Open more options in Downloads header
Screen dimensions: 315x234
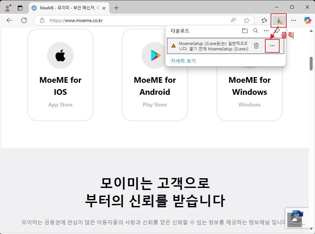point(266,31)
